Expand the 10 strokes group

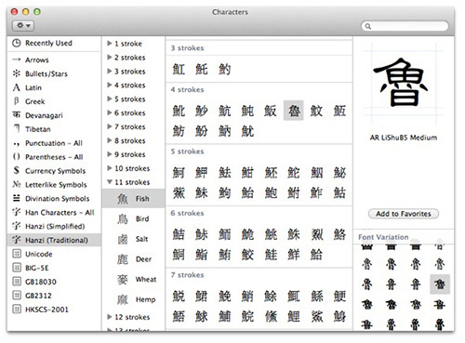point(110,168)
